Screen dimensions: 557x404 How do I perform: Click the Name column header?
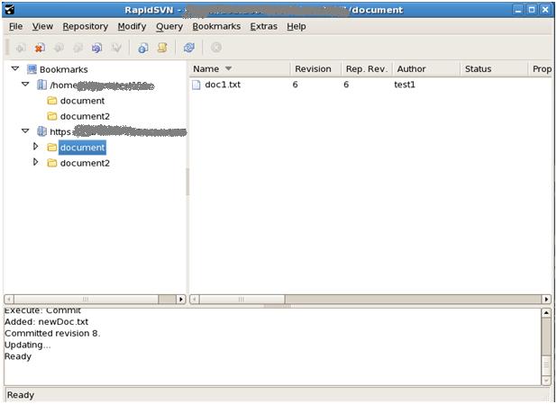pos(240,68)
